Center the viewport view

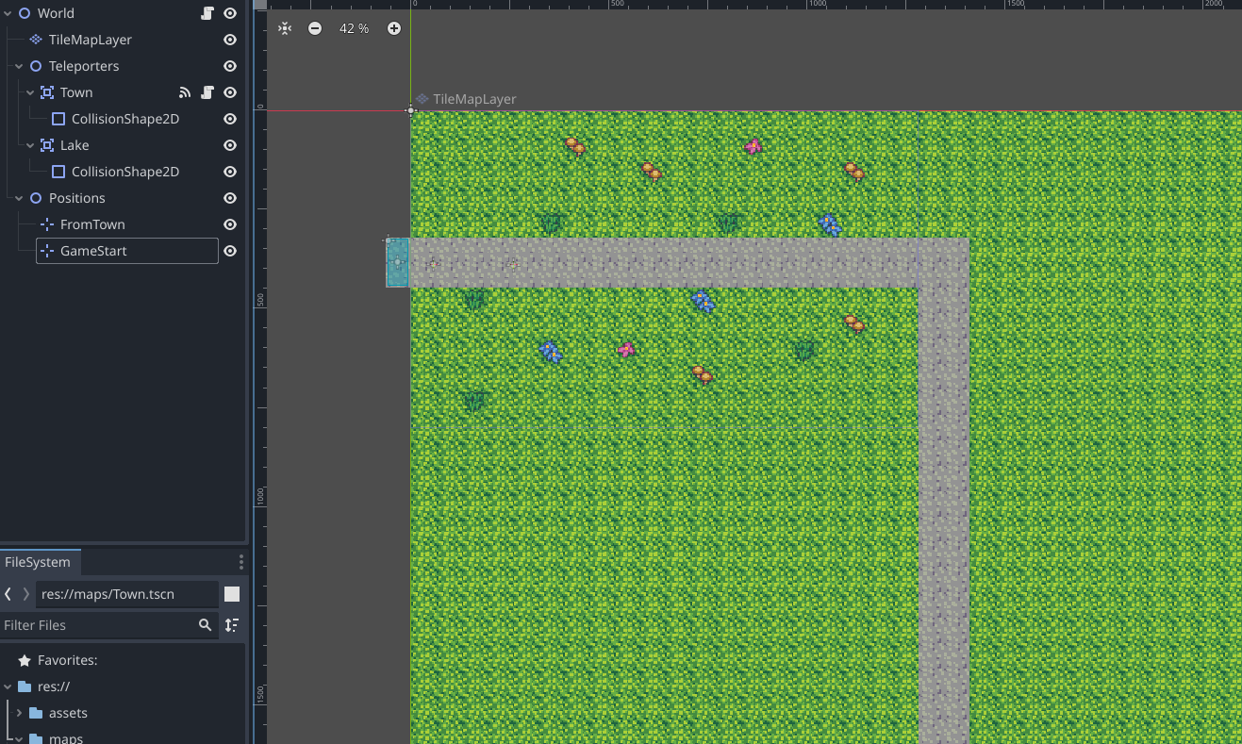point(285,28)
